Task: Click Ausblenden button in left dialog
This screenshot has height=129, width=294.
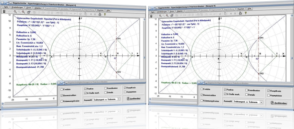Action: tap(133, 99)
